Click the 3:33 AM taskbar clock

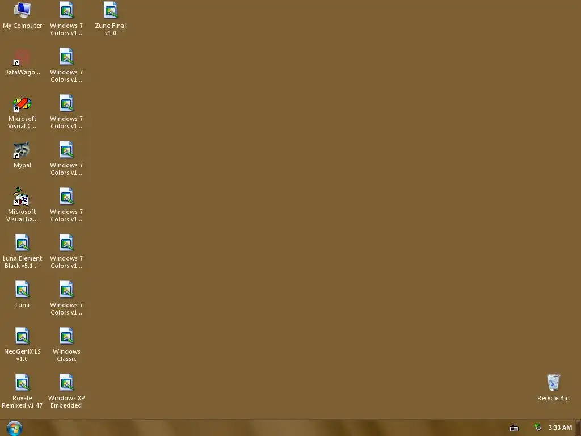[560, 428]
